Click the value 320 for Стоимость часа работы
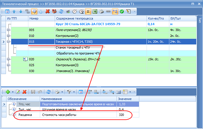 [121, 115]
